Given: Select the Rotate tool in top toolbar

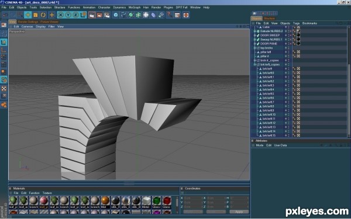Looking at the screenshot, I should [x=43, y=15].
